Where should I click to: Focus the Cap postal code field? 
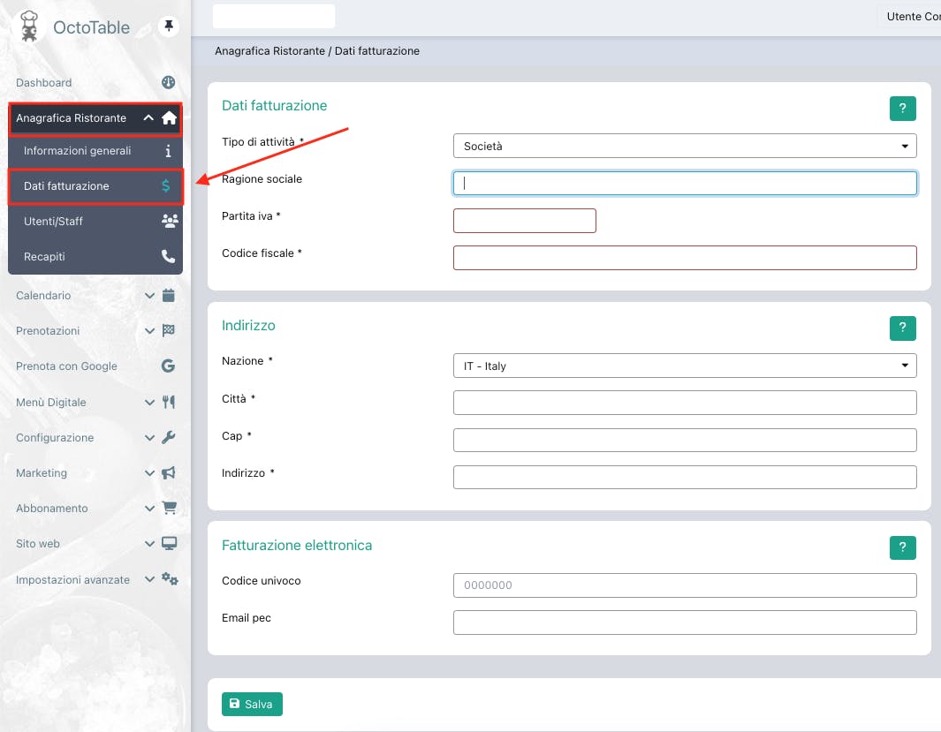click(685, 440)
